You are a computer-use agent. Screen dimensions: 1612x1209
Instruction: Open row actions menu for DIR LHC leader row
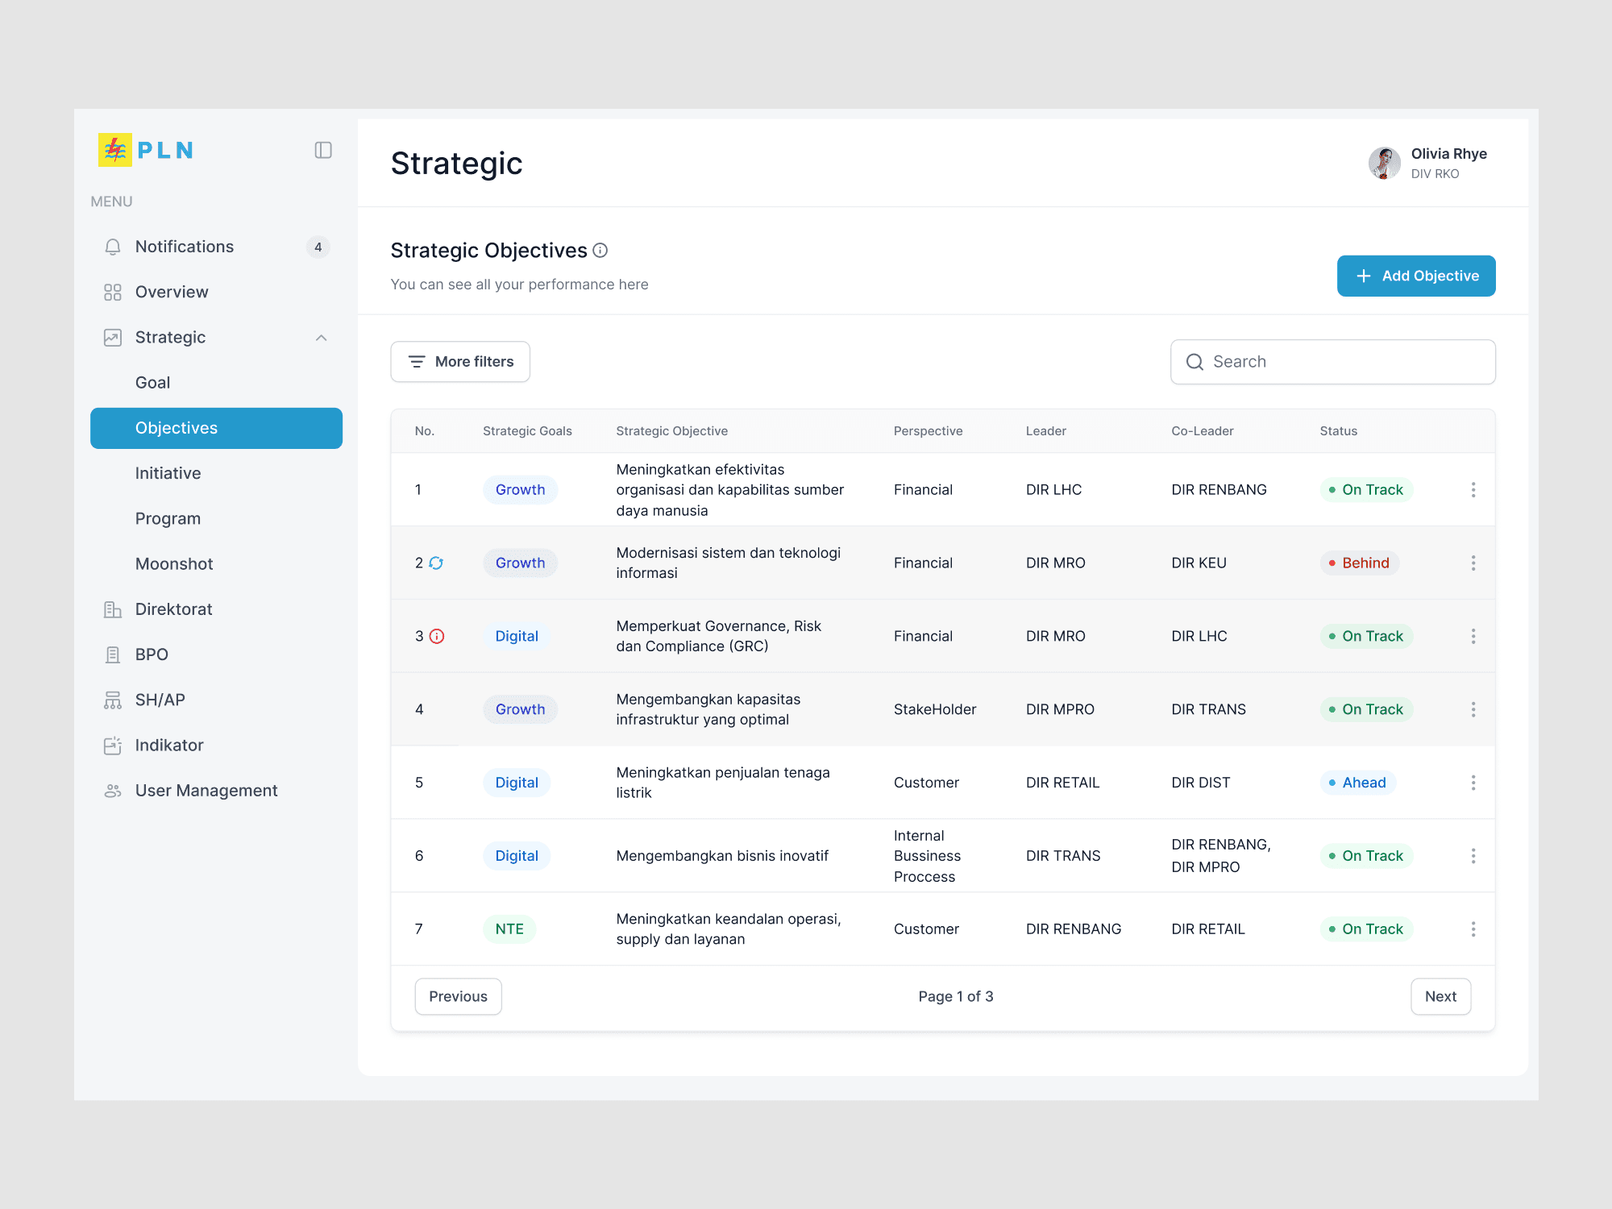tap(1473, 490)
